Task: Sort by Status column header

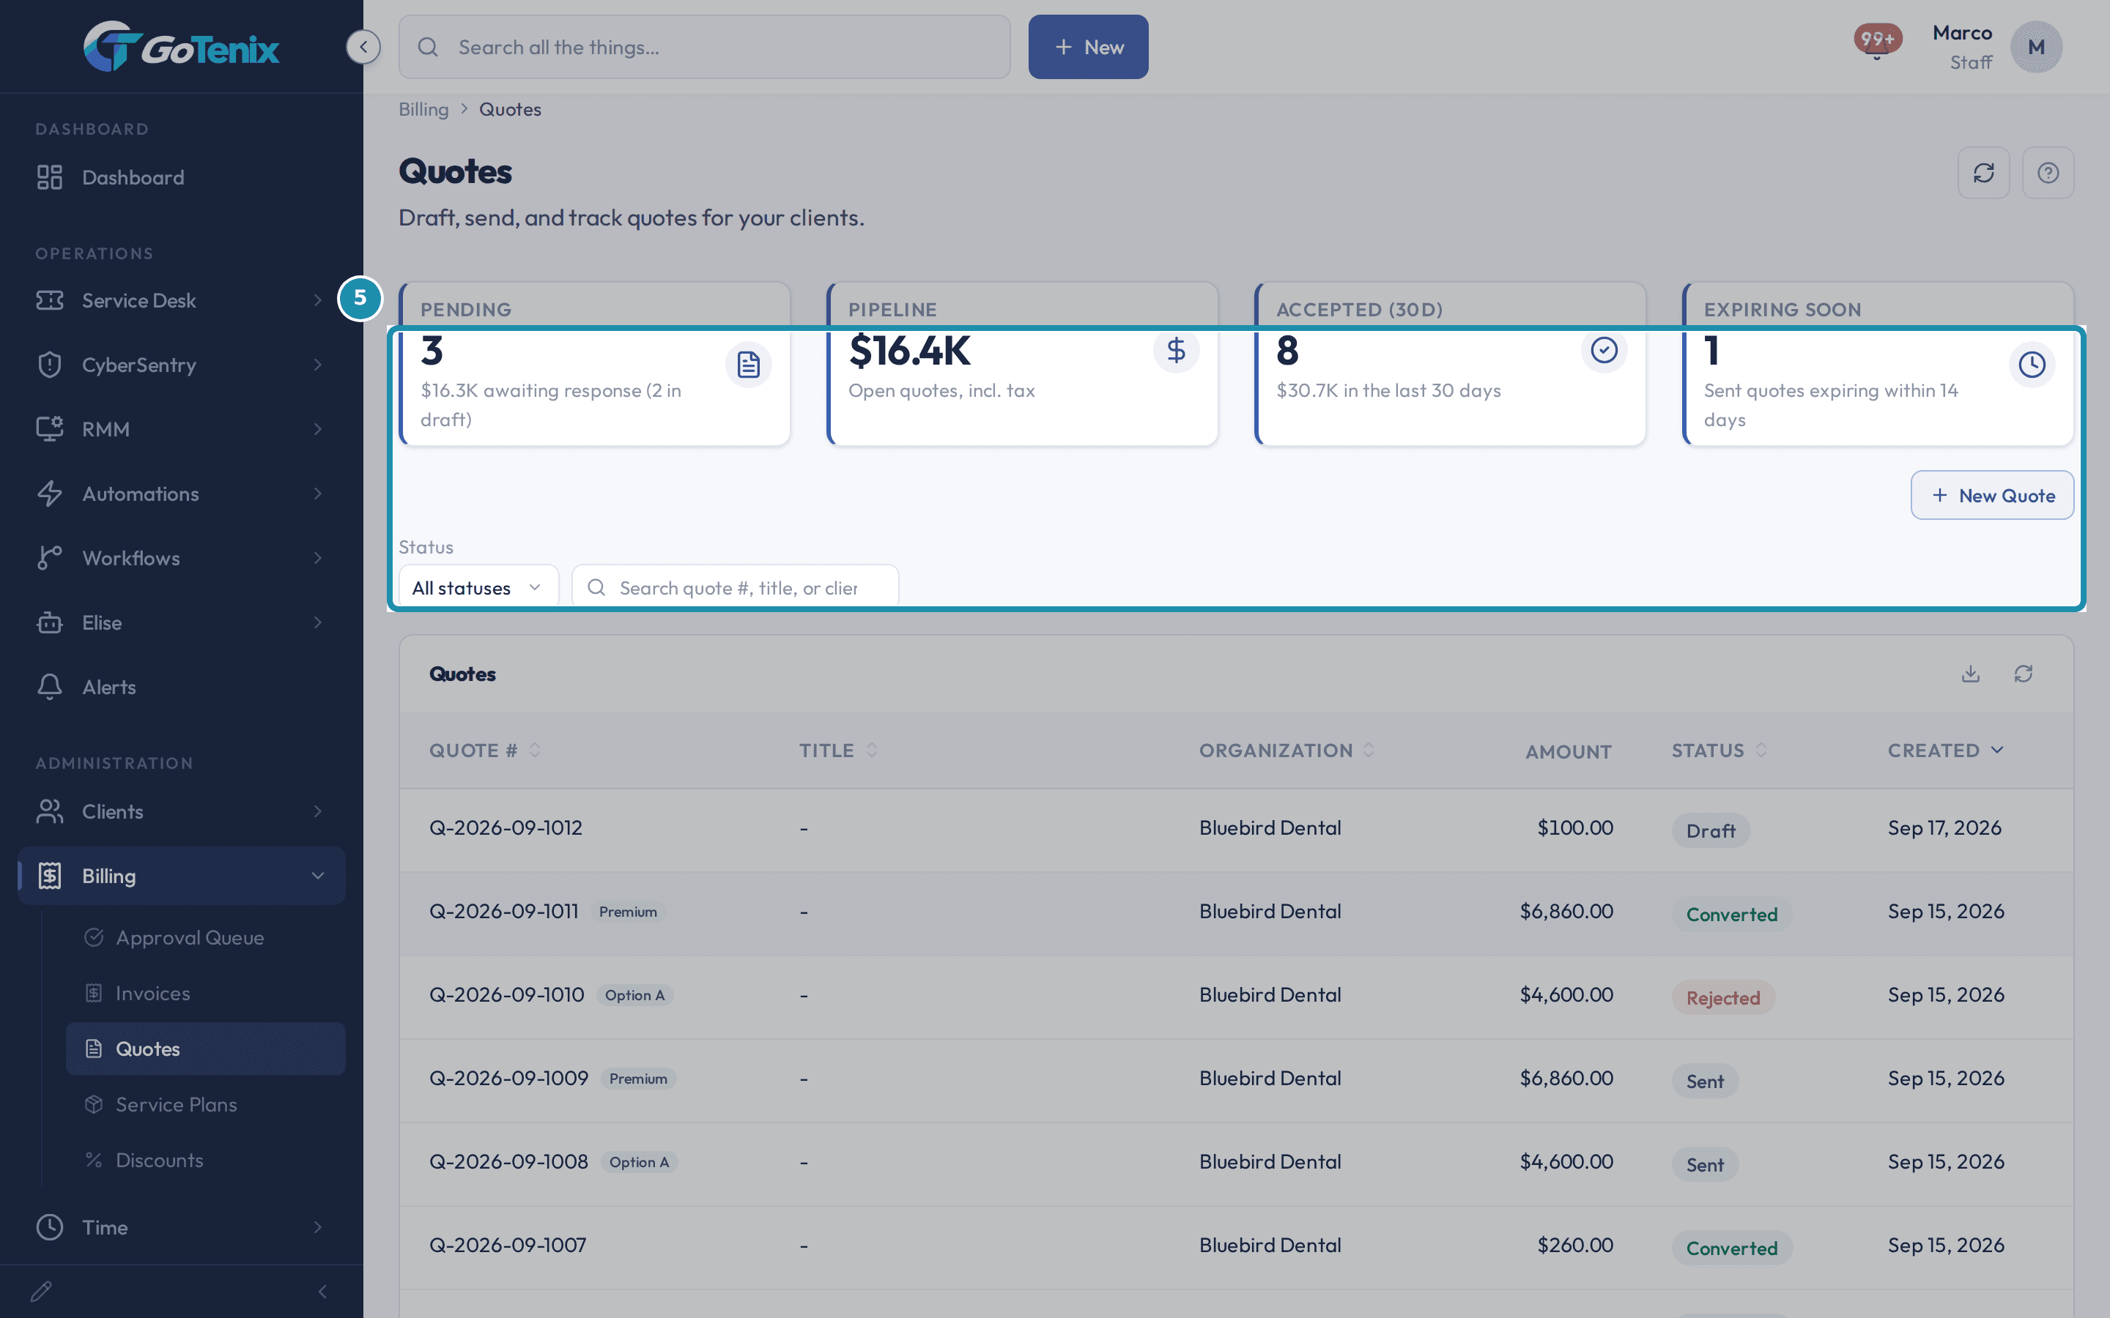Action: [x=1719, y=751]
